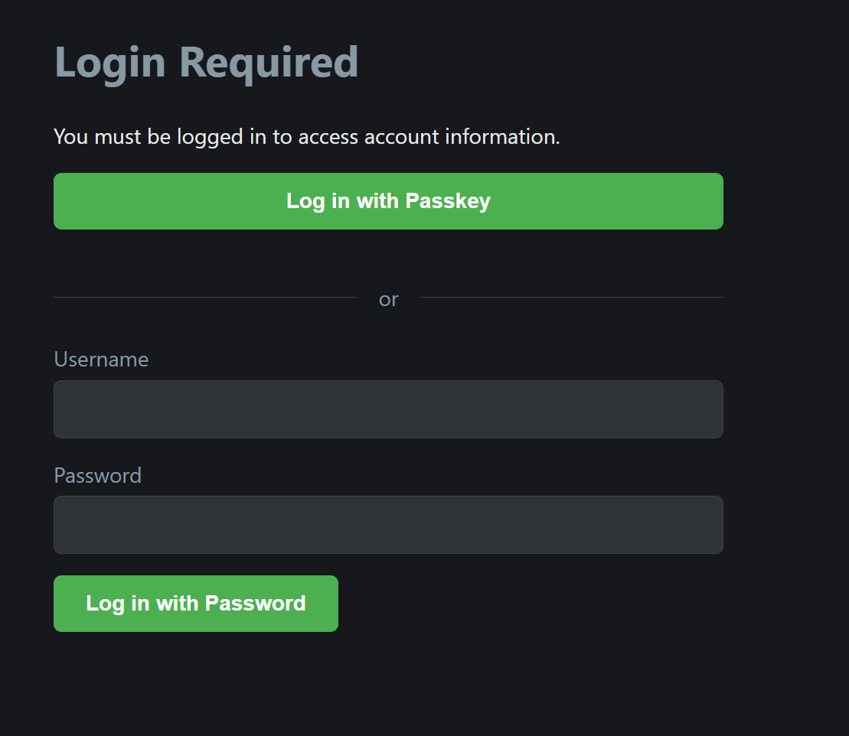Place cursor in the box under Username
This screenshot has height=736, width=849.
click(x=388, y=409)
